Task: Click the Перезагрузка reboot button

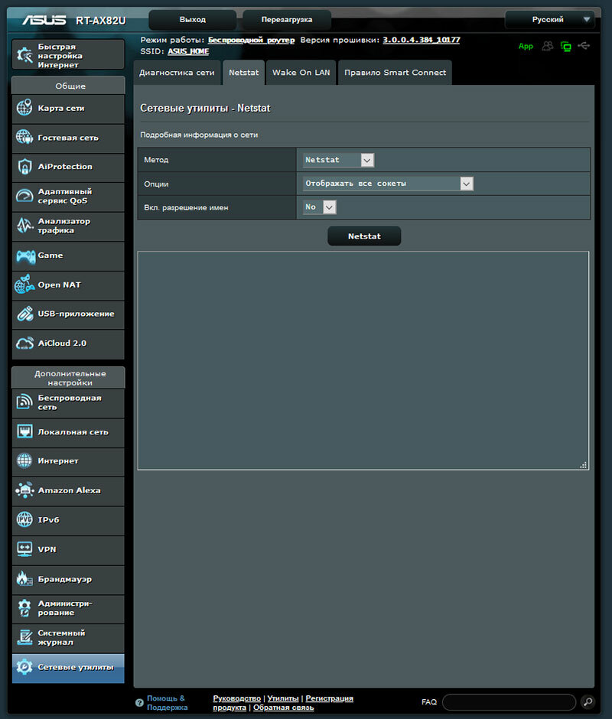Action: coord(287,20)
